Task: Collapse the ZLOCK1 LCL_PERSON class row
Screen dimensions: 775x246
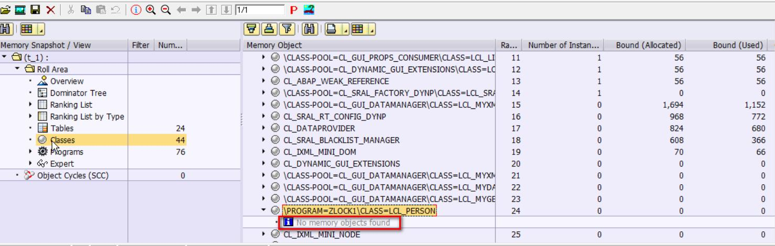Action: (x=264, y=211)
